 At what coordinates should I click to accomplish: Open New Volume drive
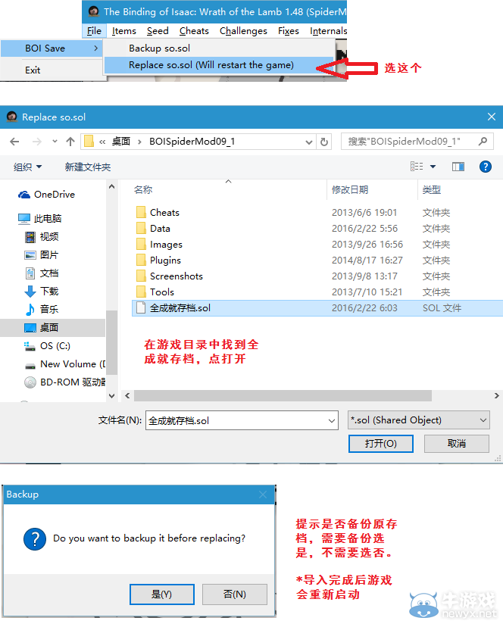coord(64,364)
